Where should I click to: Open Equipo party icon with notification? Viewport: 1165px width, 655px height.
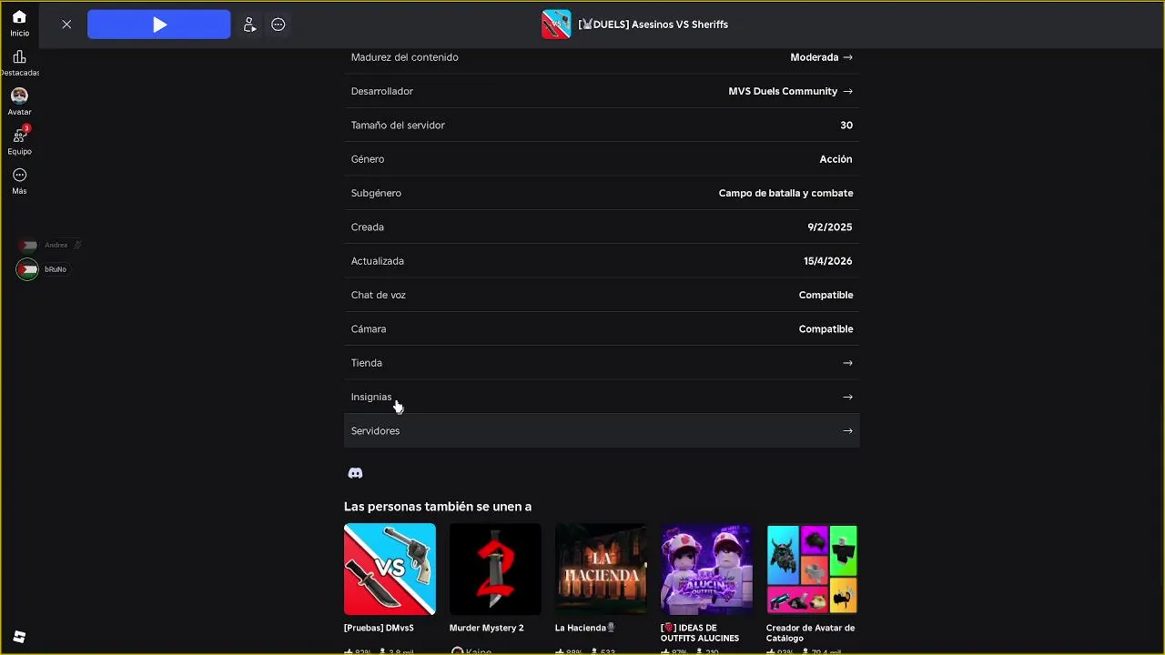click(19, 141)
